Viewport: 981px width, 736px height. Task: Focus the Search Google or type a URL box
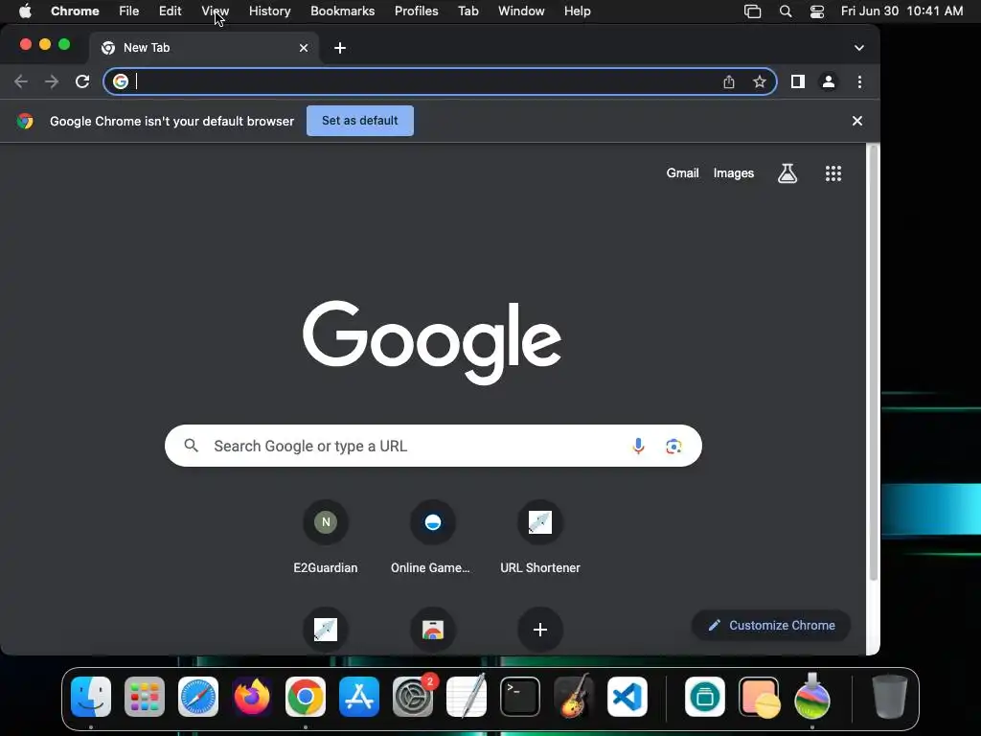[x=433, y=446]
